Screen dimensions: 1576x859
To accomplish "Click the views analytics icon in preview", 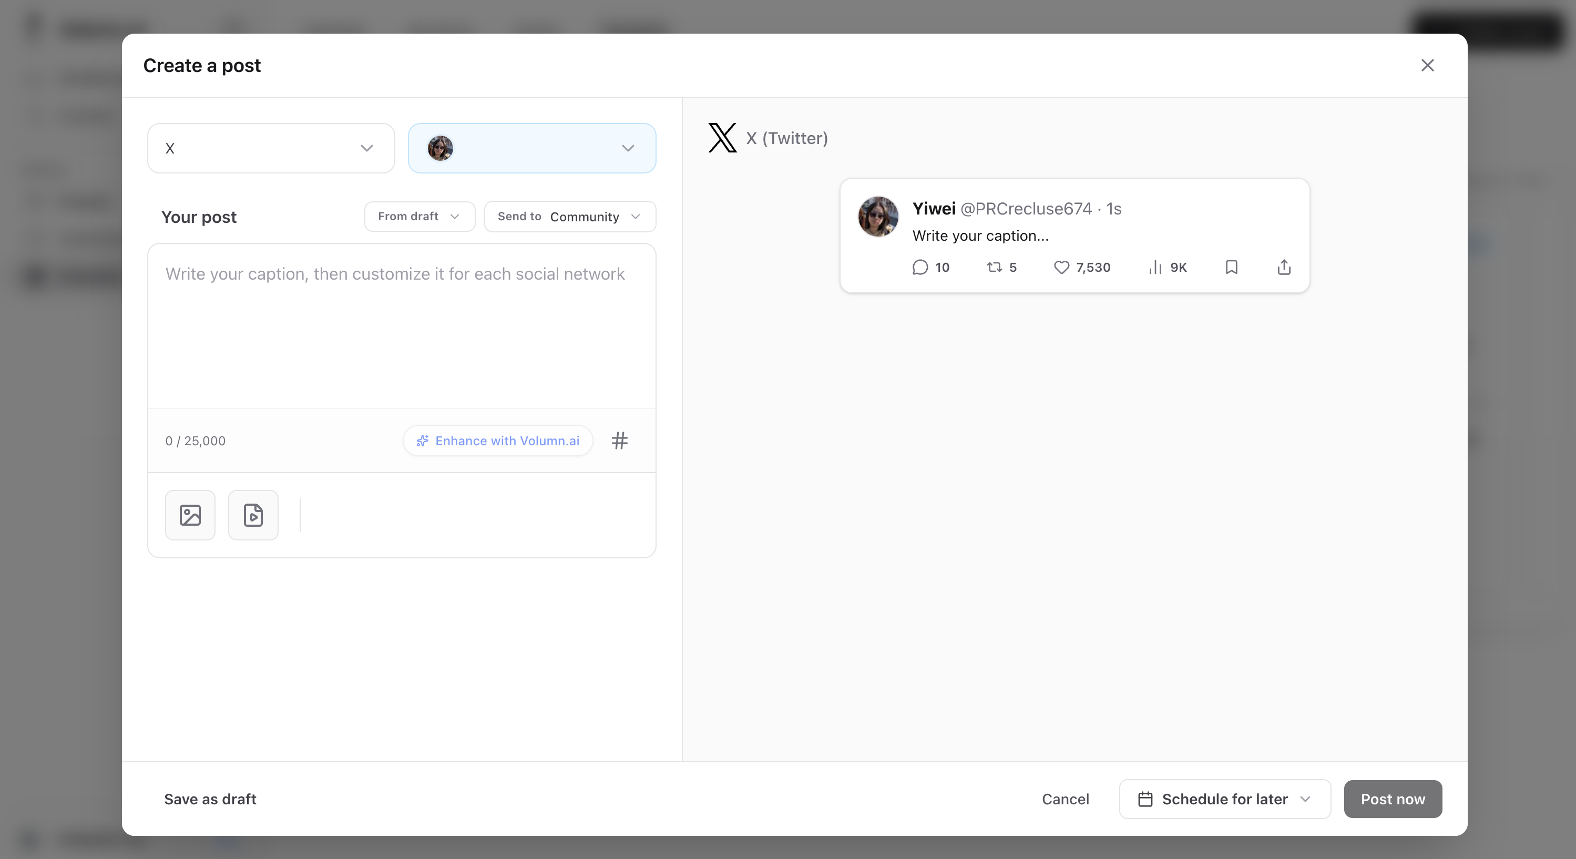I will click(x=1155, y=268).
